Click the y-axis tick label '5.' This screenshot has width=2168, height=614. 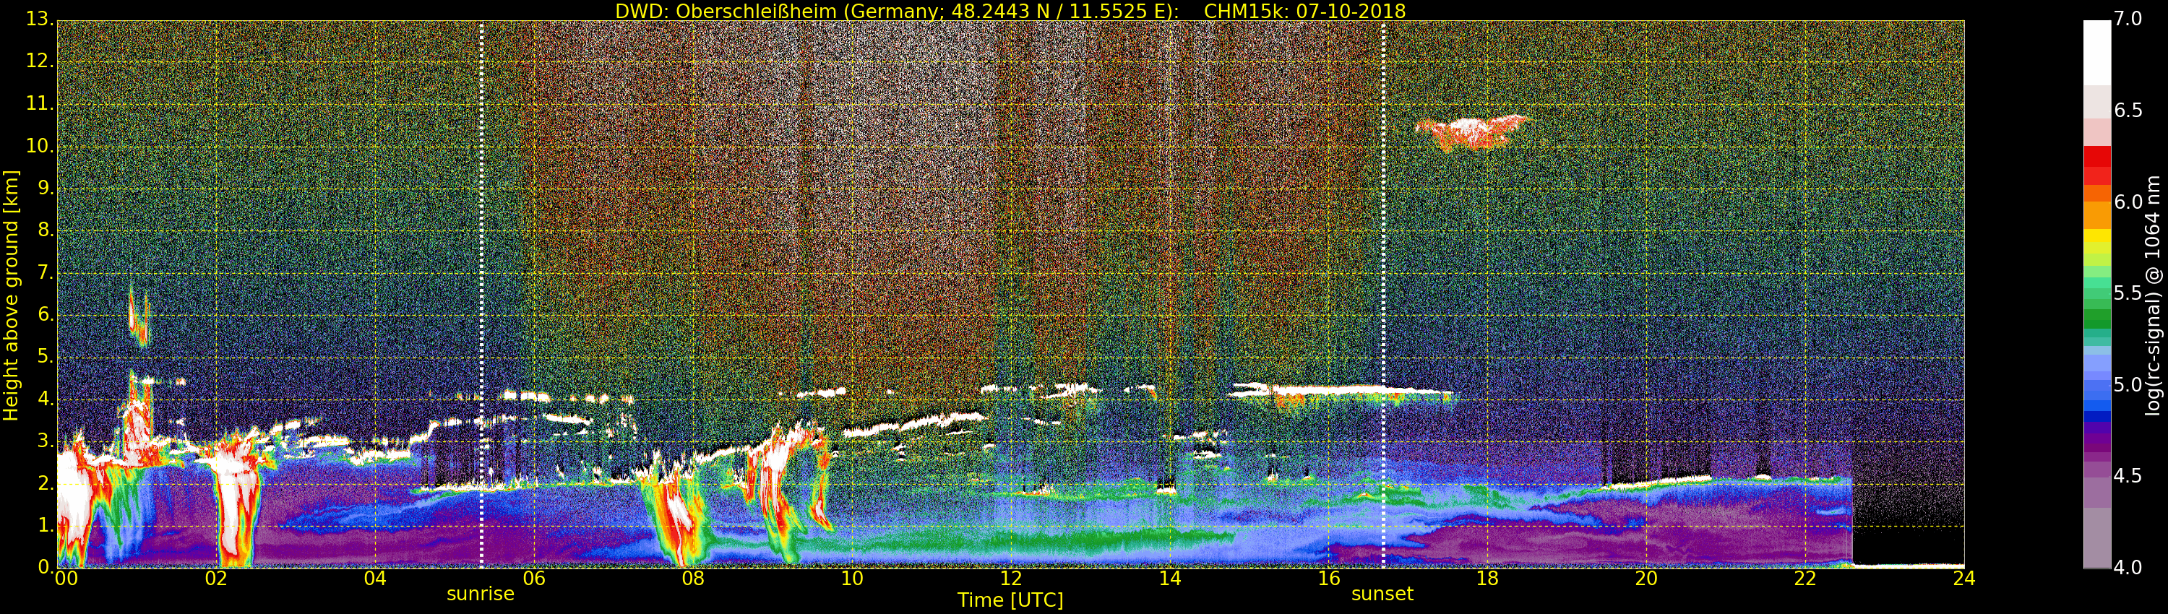pos(46,357)
